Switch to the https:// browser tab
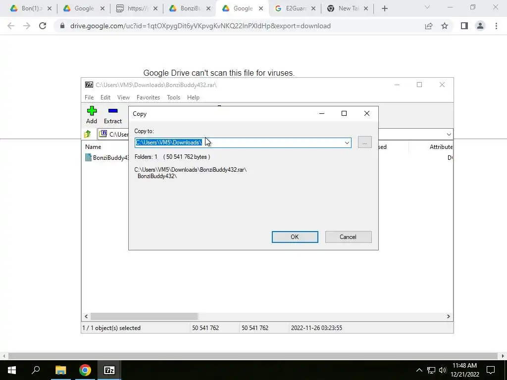 click(136, 8)
